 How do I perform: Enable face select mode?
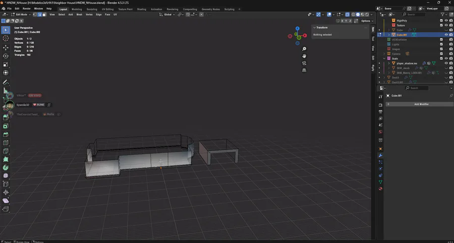pos(44,15)
